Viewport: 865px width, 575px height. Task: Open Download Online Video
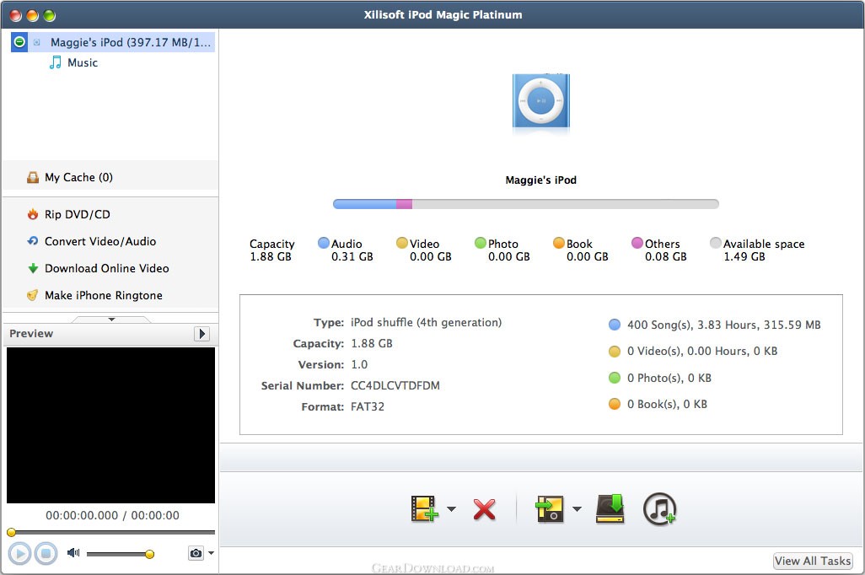pos(107,268)
